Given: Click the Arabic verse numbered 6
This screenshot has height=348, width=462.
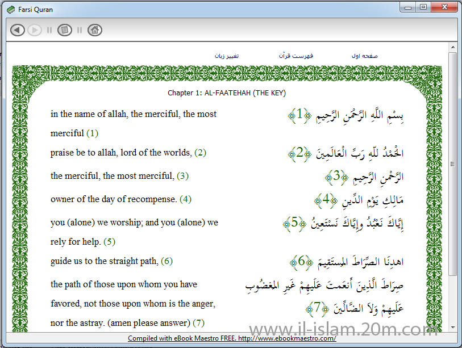Looking at the screenshot, I should click(x=347, y=262).
